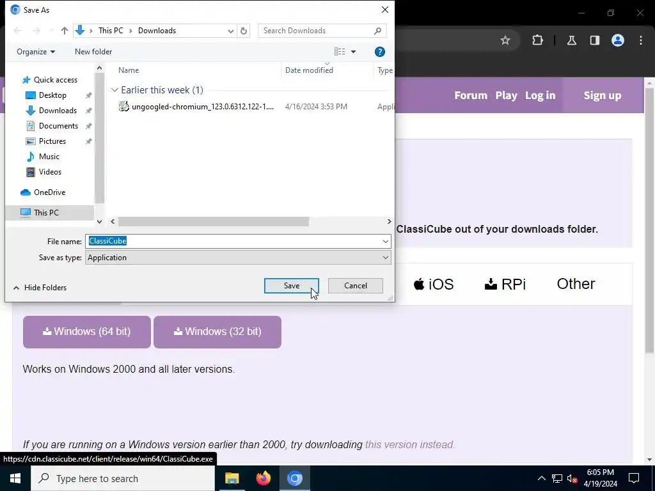This screenshot has height=491, width=655.
Task: Open the Organize menu dropdown
Action: click(x=36, y=52)
